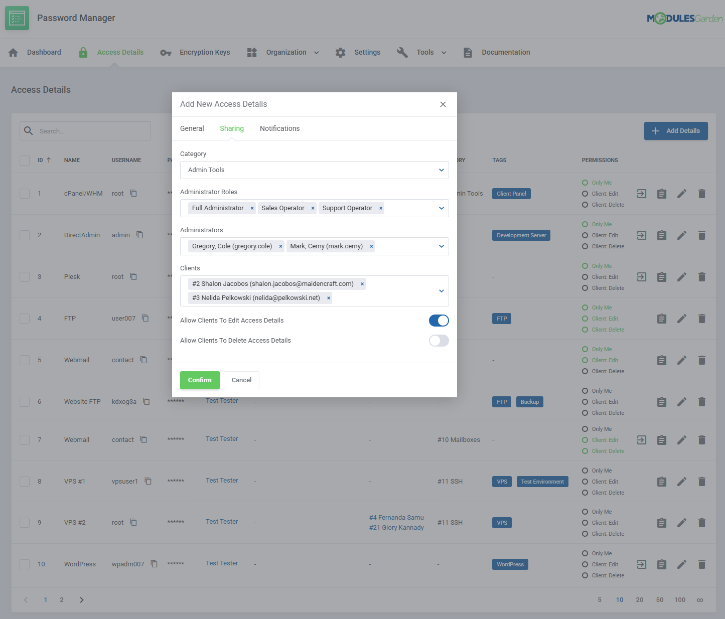Toggle Allow Clients To Delete Access Details

pos(439,341)
